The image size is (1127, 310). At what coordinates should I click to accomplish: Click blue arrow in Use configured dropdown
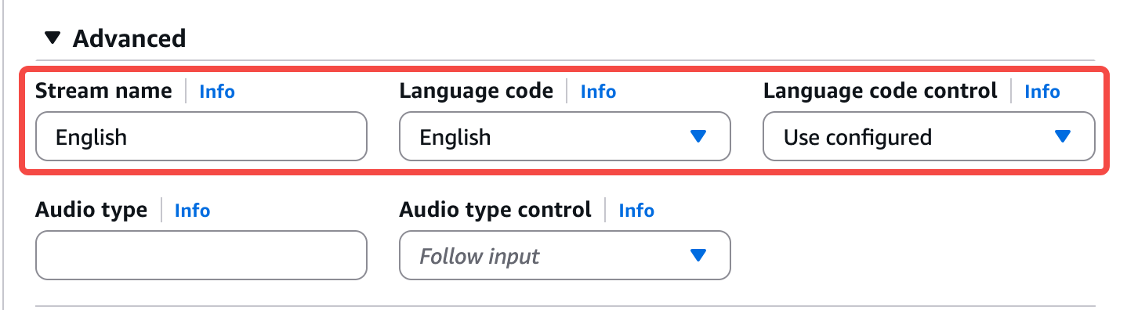pos(1063,137)
